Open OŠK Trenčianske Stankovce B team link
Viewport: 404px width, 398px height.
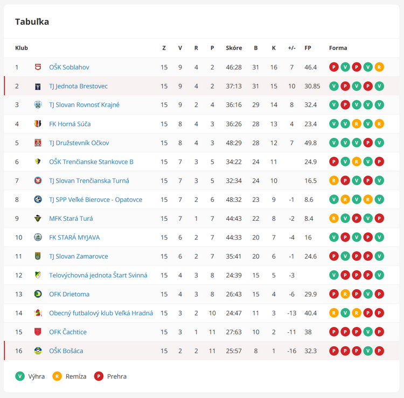(91, 162)
